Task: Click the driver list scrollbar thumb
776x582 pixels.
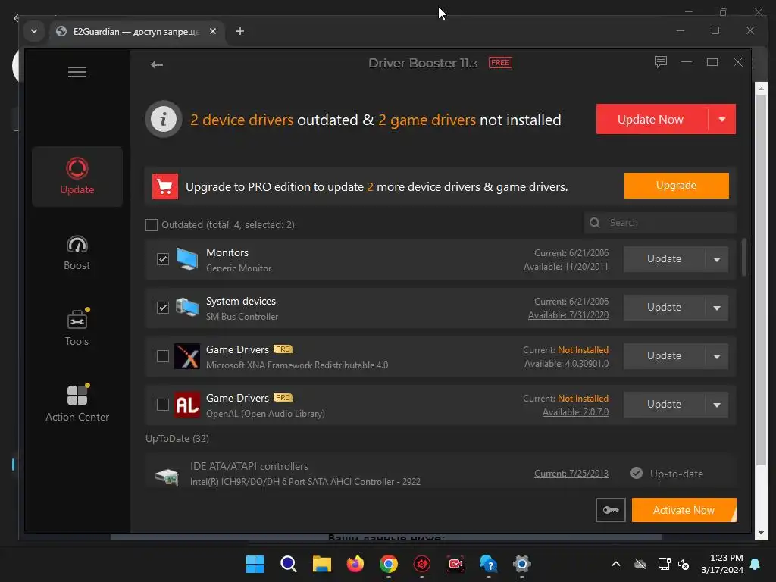Action: pyautogui.click(x=744, y=258)
